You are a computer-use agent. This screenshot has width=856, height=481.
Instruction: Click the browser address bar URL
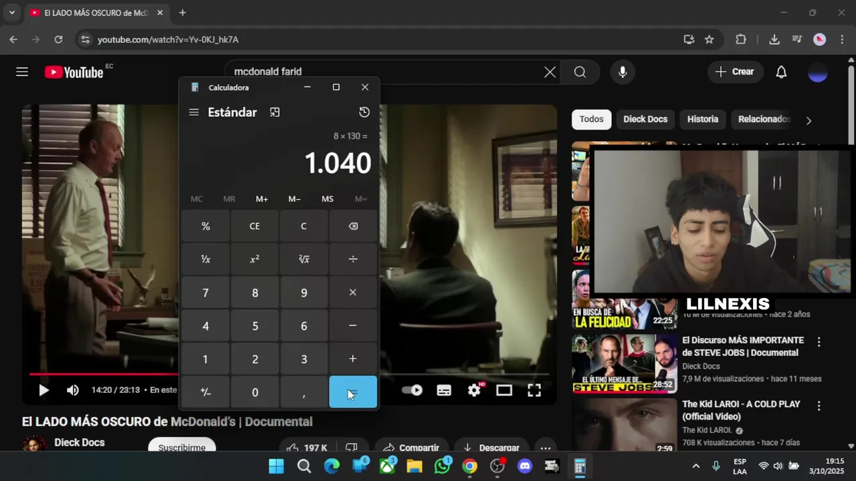point(168,39)
